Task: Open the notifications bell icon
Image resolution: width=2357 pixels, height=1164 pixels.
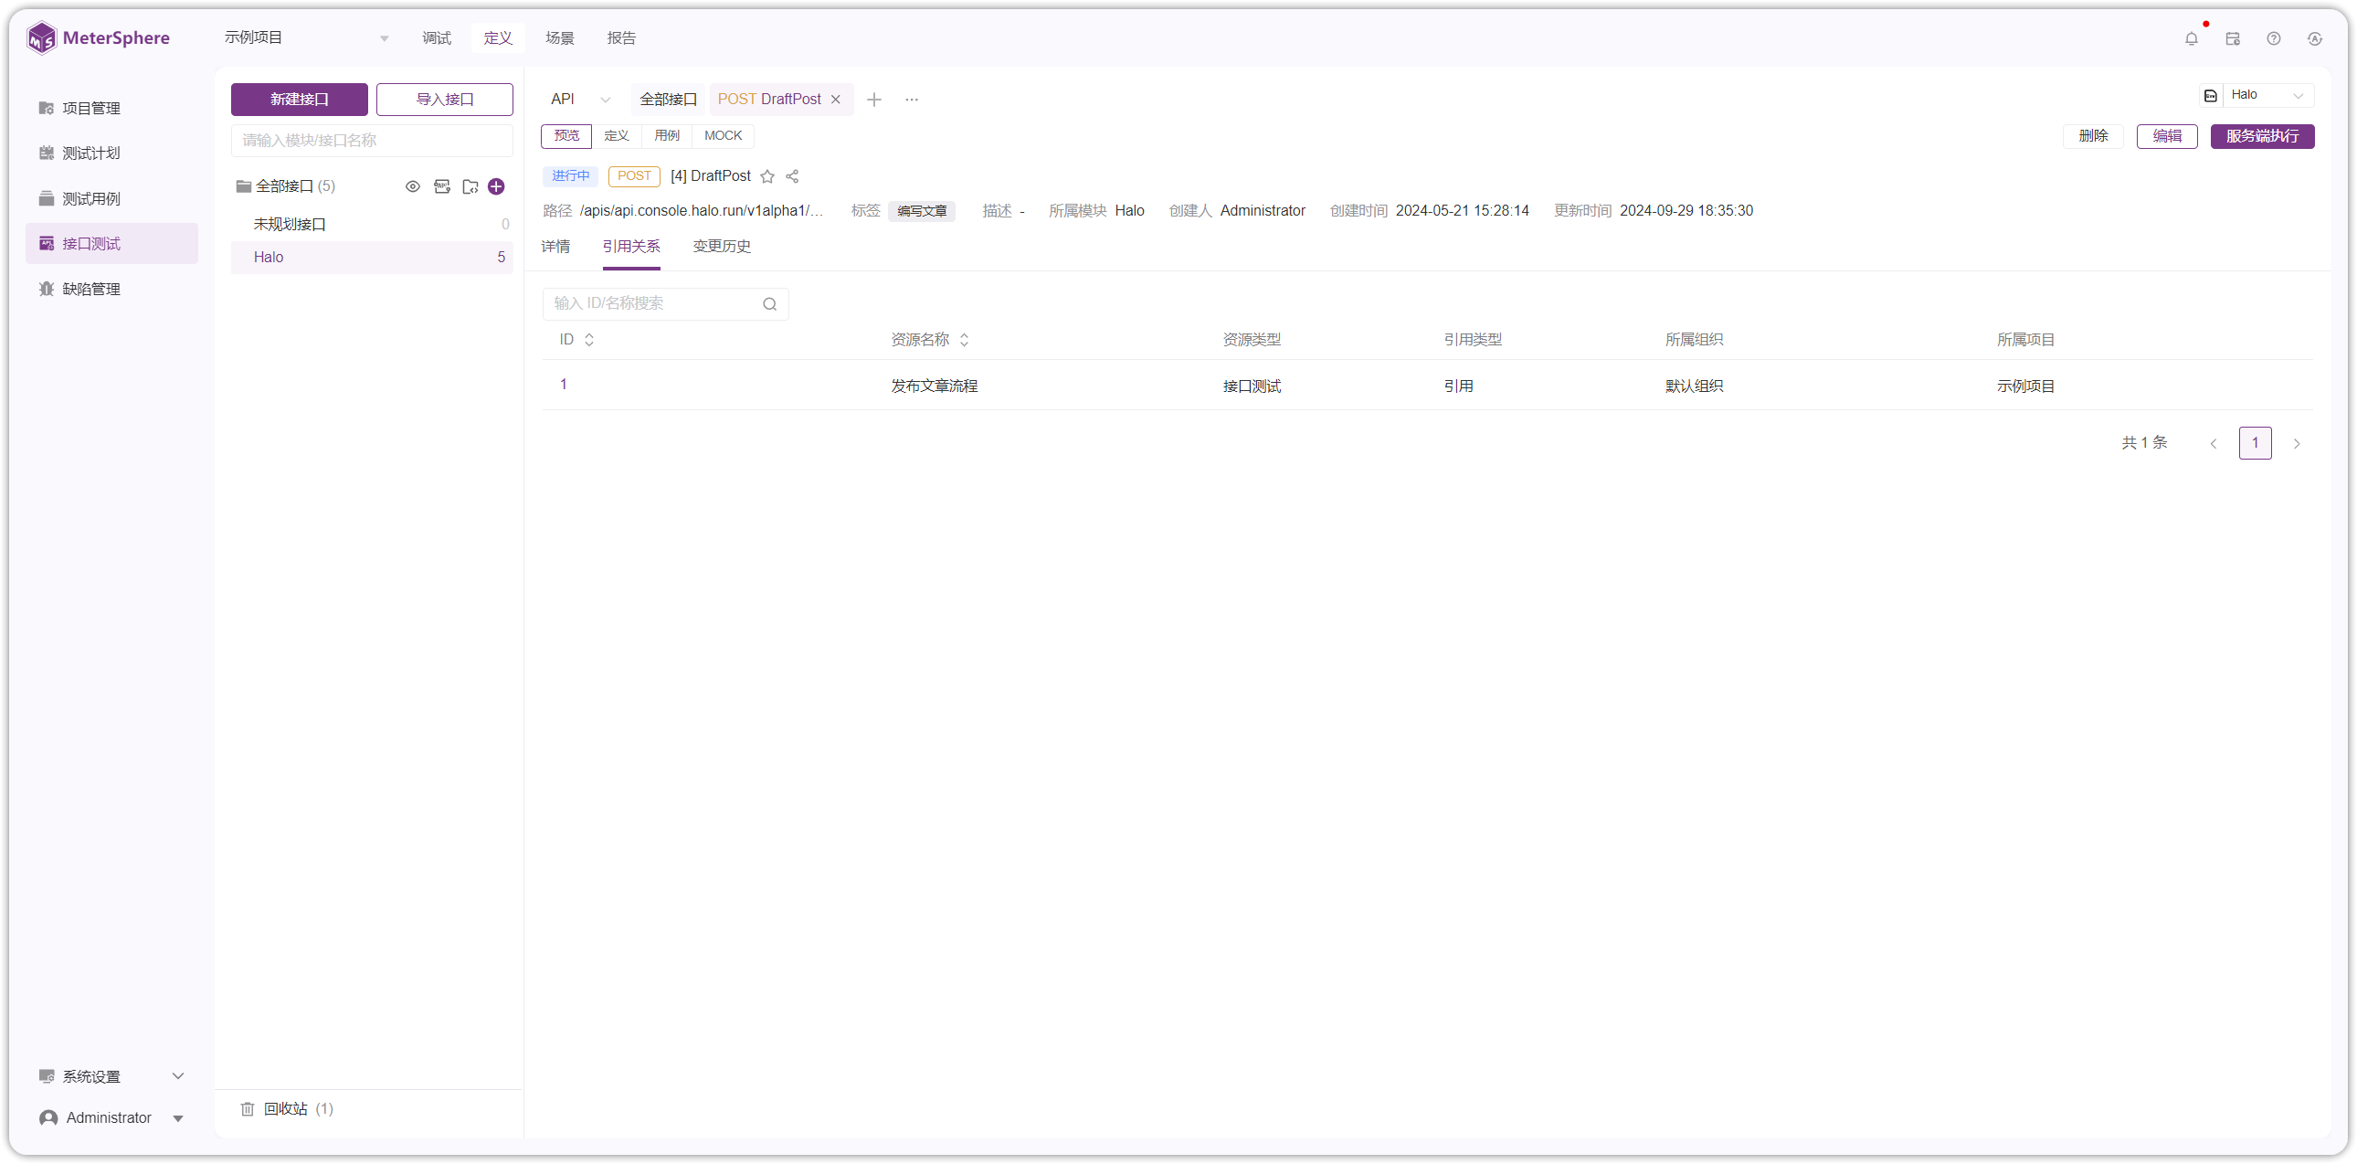Action: tap(2191, 38)
